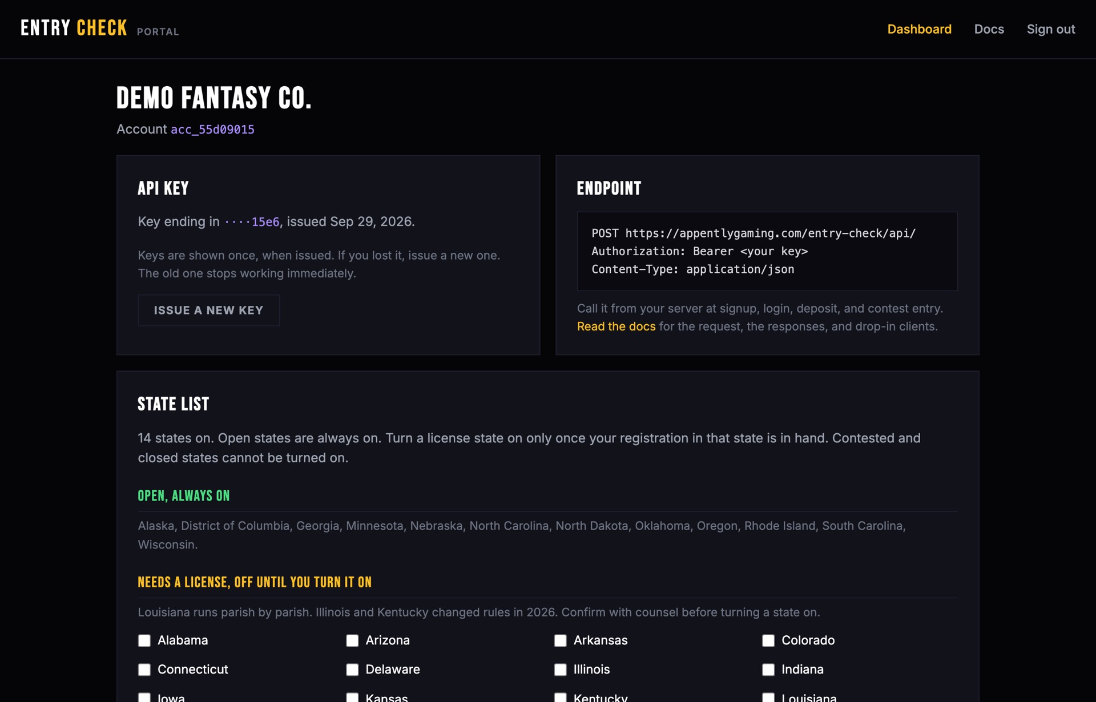Toggle the Illinois checkbox on
The image size is (1096, 702).
coord(561,670)
